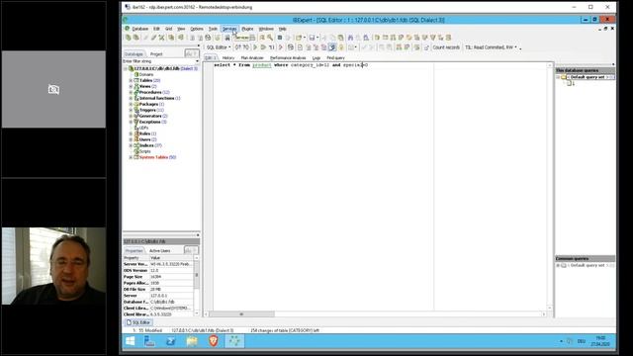Expand Common queries Default query set
The image size is (633, 356).
(558, 266)
